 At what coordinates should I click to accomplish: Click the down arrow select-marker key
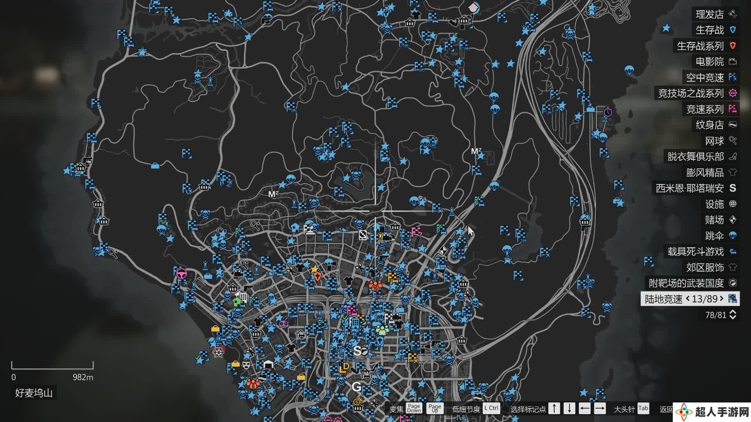[x=570, y=408]
